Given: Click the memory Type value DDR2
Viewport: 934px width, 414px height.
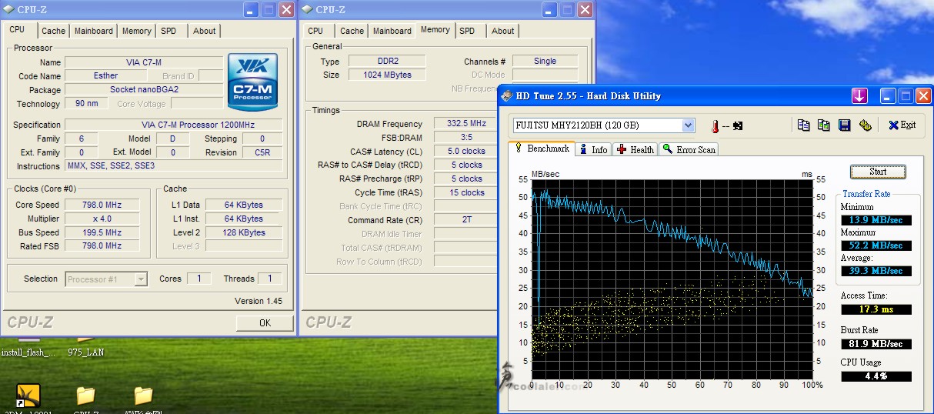Looking at the screenshot, I should [x=386, y=61].
